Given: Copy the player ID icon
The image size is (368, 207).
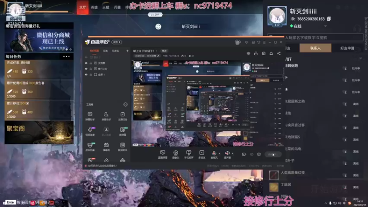Looking at the screenshot, I should [x=329, y=18].
